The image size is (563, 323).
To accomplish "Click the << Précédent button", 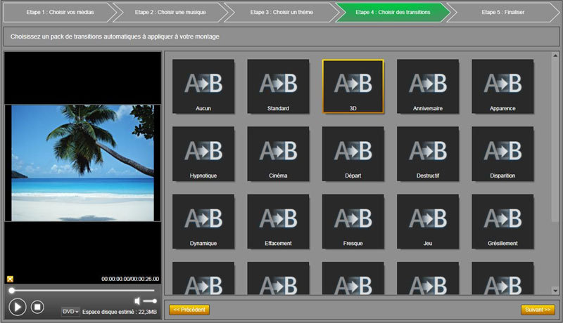I will [189, 310].
